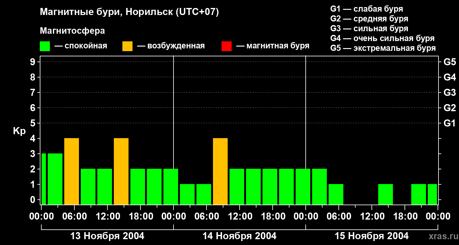
Task: Click the 'Магнитосфера' legend heading
Action: (72, 31)
